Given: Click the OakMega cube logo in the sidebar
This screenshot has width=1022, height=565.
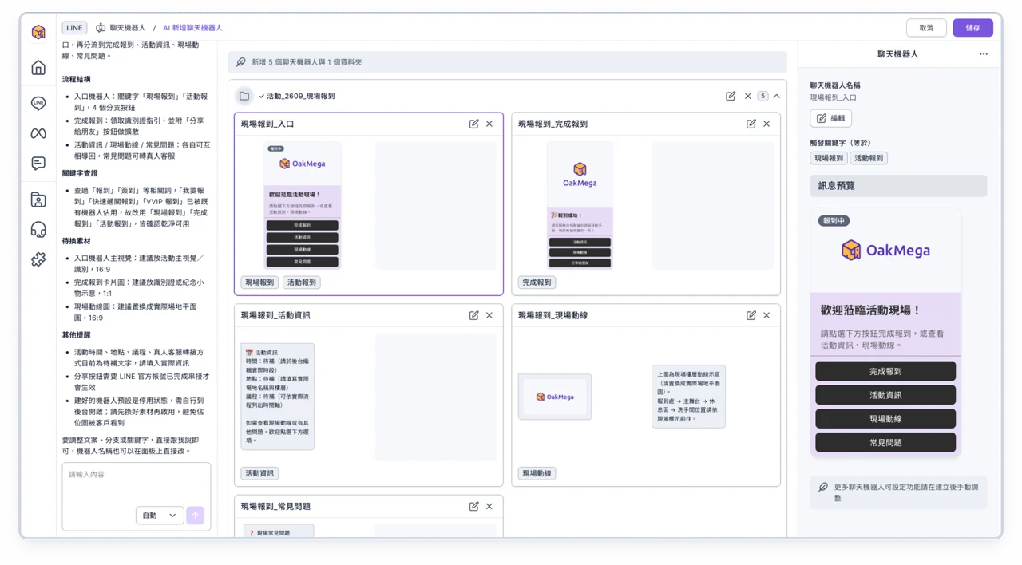Looking at the screenshot, I should point(38,32).
